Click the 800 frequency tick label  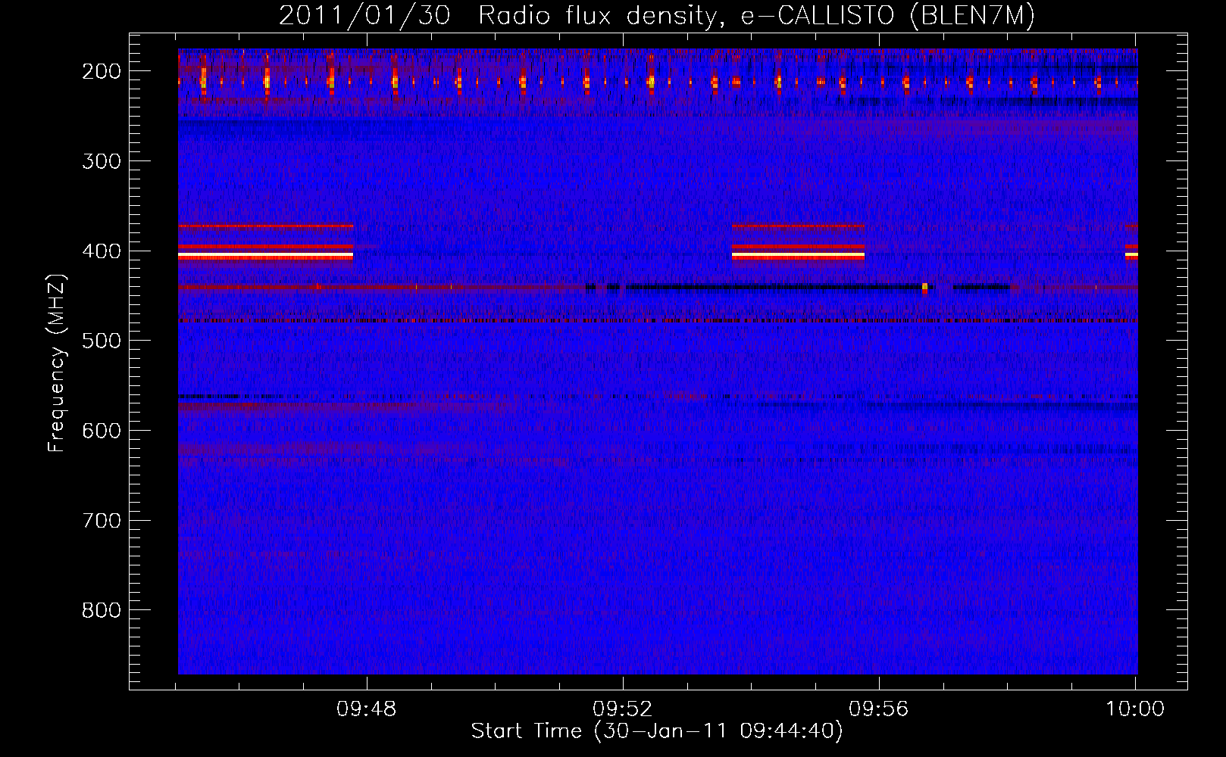coord(101,611)
